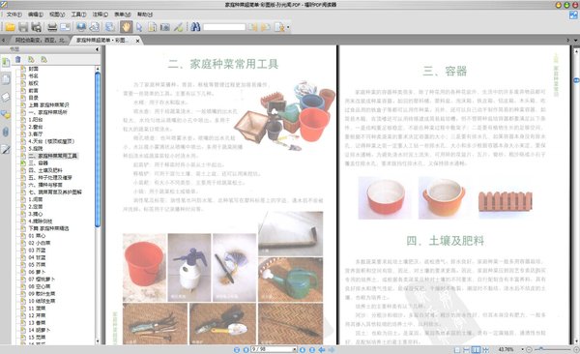
Task: Open search options dropdown arrow
Action: point(288,27)
